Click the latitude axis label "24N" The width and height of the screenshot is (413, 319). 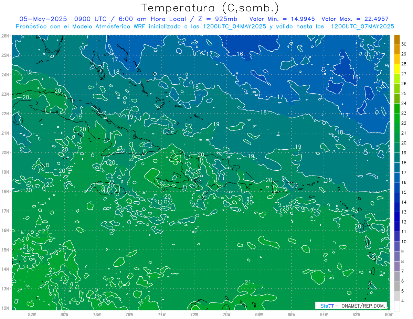pyautogui.click(x=5, y=75)
